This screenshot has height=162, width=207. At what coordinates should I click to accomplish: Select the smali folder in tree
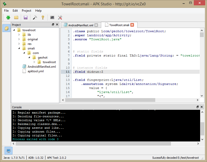[x=31, y=48]
